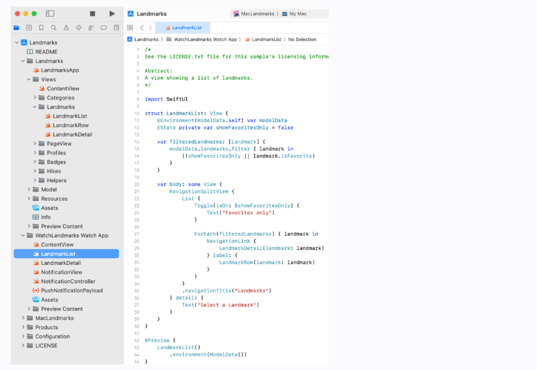Open the Bookmark navigator

(41, 27)
